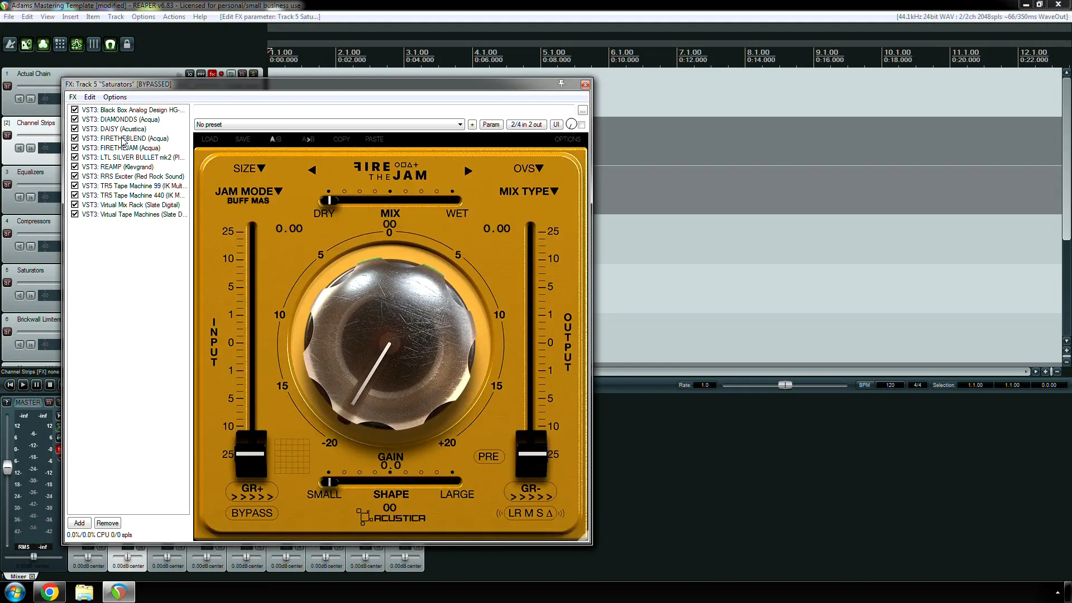Select the GR- gain reduction icon
This screenshot has width=1072, height=603.
(x=530, y=492)
